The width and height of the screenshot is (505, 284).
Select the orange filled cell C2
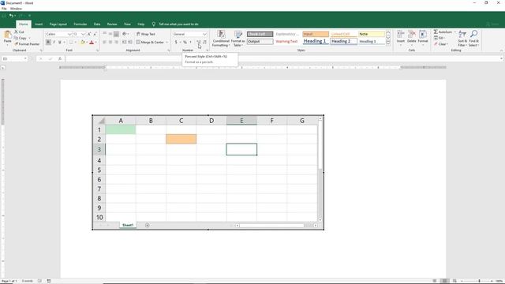[181, 139]
